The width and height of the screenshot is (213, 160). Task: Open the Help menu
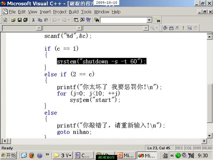click(116, 12)
